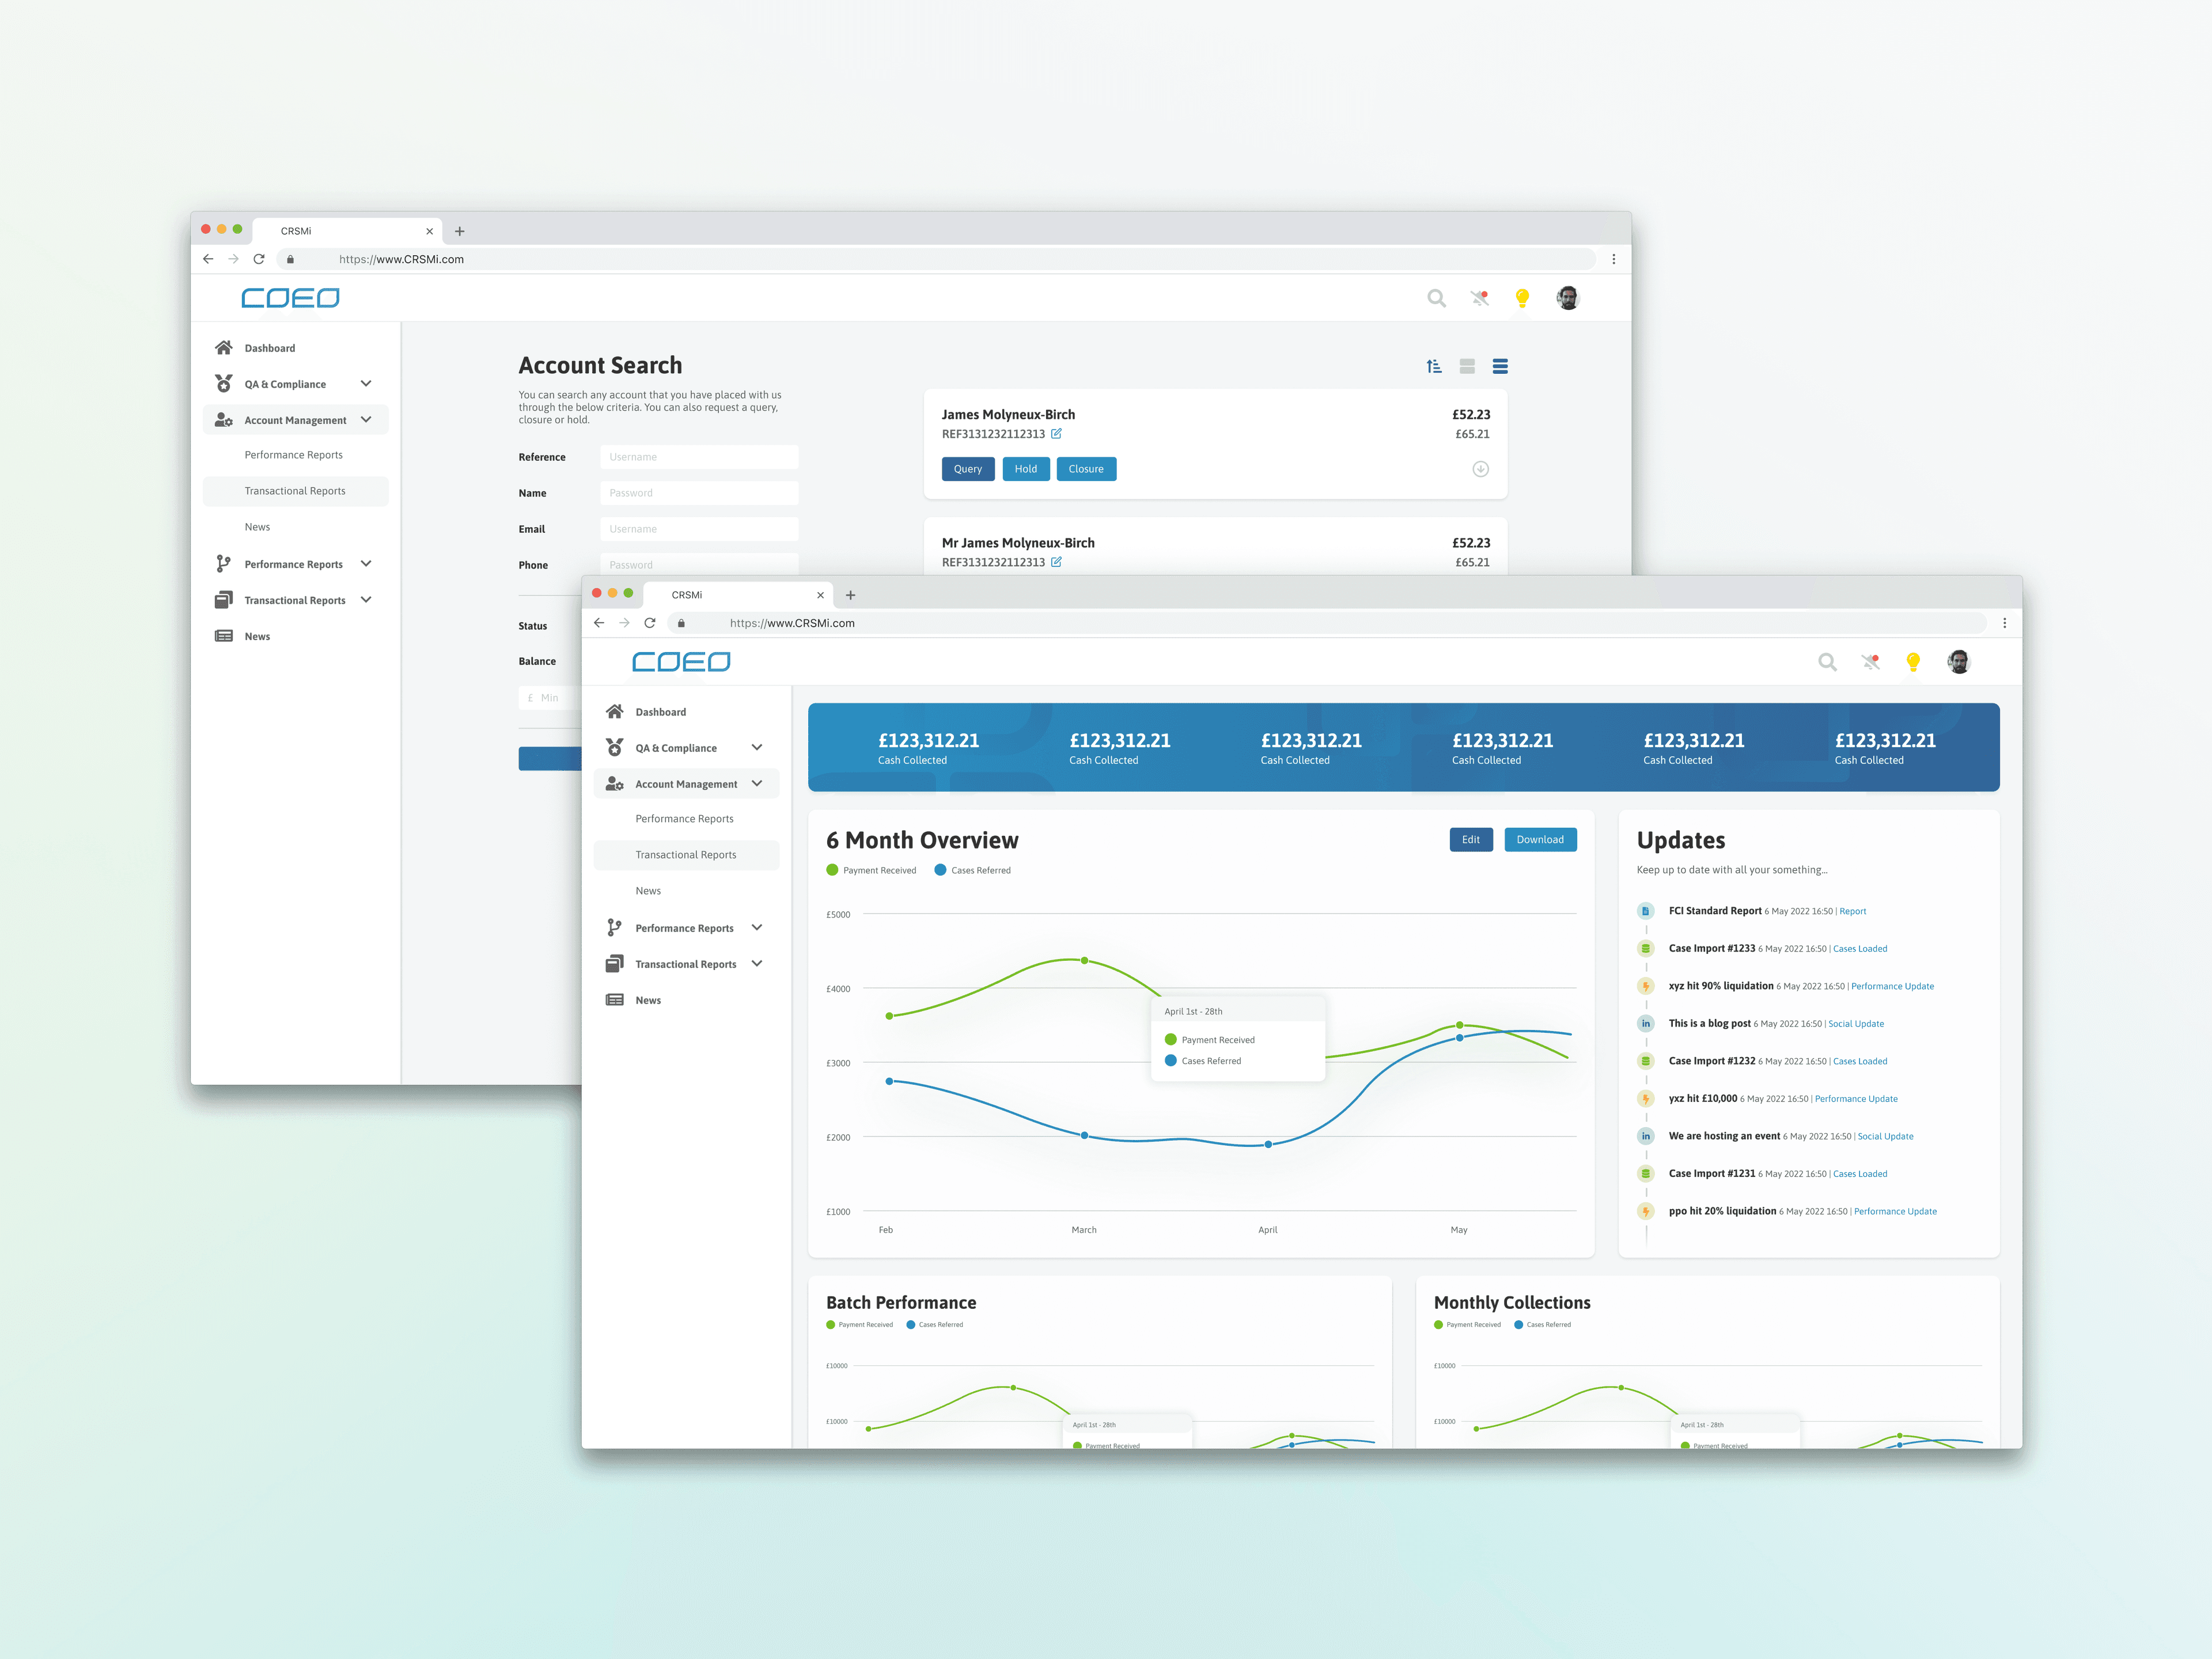Close CRSMi tab in front browser
The height and width of the screenshot is (1659, 2212).
(820, 595)
